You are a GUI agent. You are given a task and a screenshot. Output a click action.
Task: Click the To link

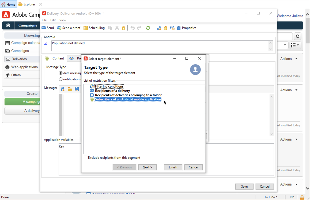click(46, 43)
